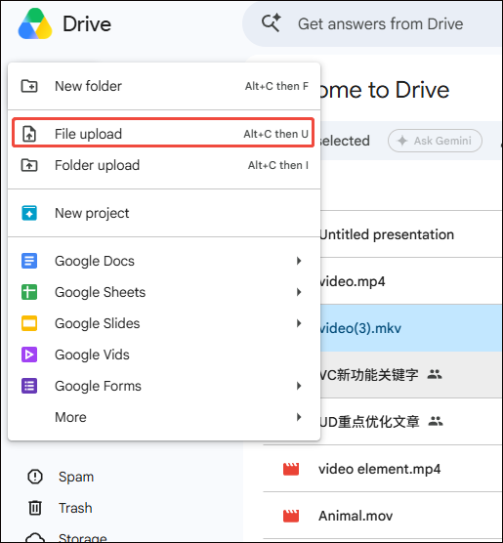Click the red video icon beside video element.mp4

(291, 469)
